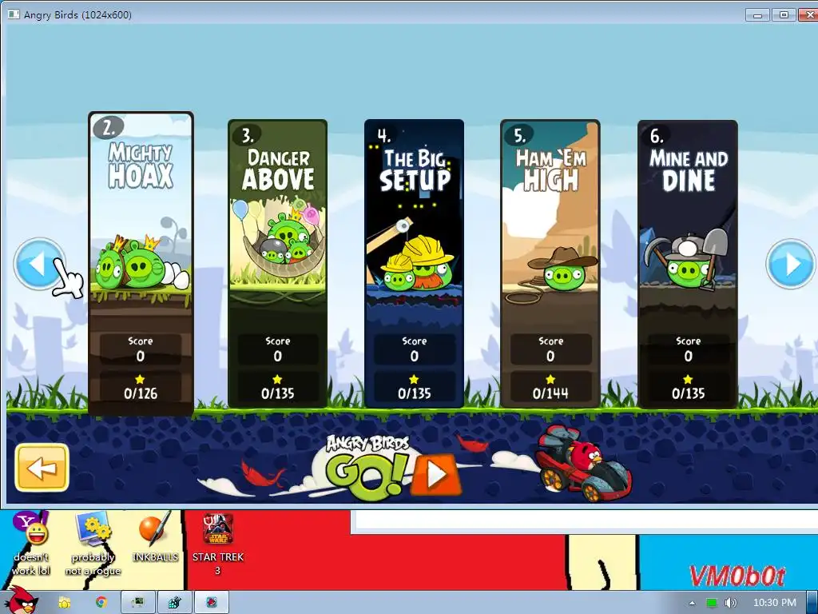Screen dimensions: 818x614
Task: Open the 'probably not a rogue' desktop icon
Action: coord(93,544)
